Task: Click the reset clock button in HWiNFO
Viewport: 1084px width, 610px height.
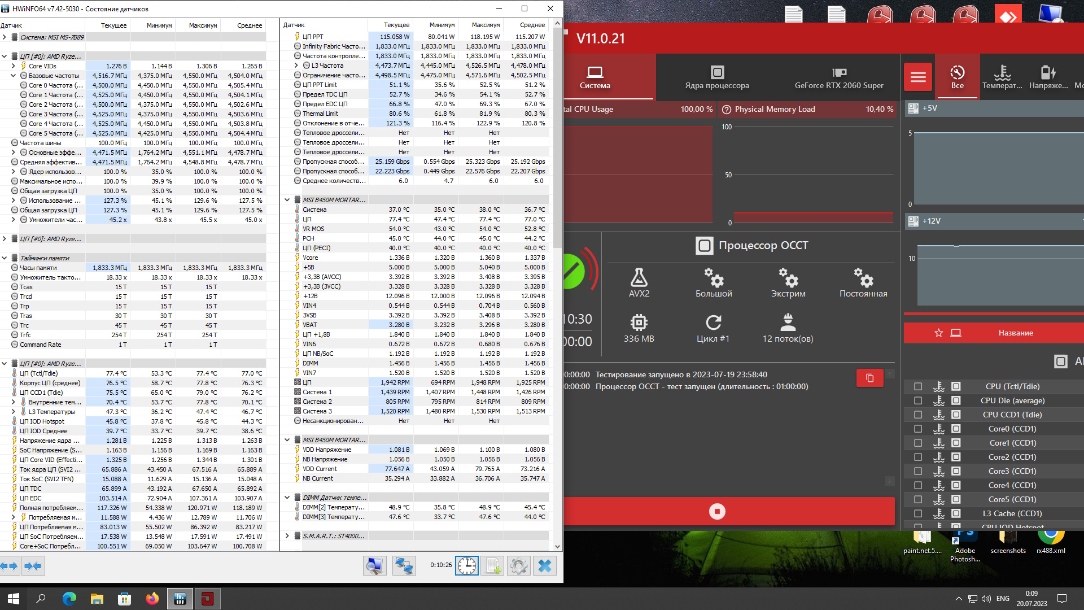Action: [x=467, y=565]
